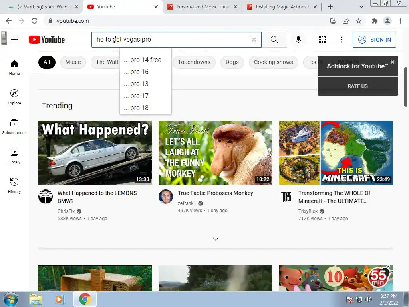
Task: Open 'What Happened to the LEMONS BMW?' title
Action: [x=97, y=197]
